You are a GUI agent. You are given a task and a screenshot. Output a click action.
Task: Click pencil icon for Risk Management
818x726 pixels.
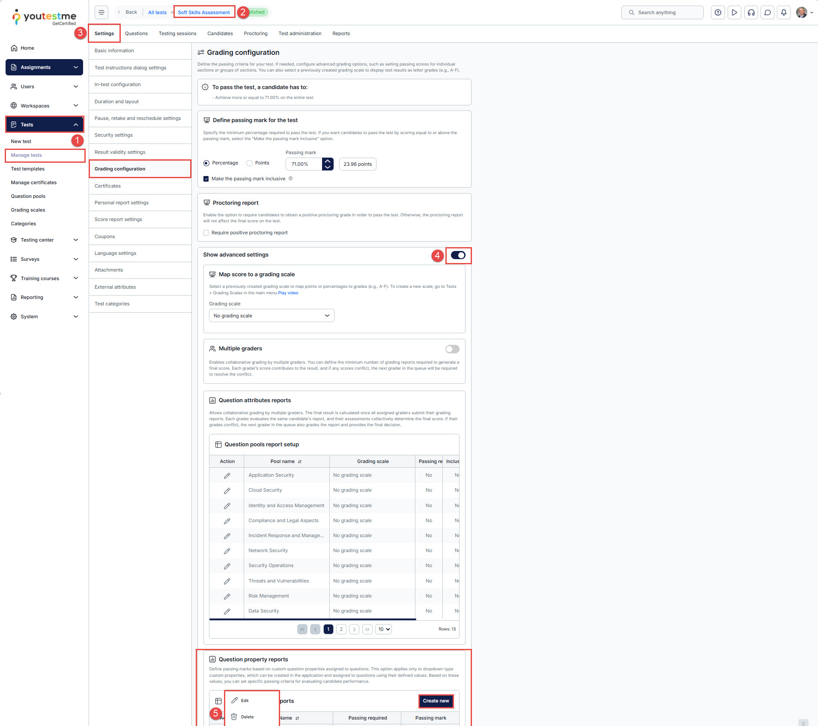coord(227,596)
